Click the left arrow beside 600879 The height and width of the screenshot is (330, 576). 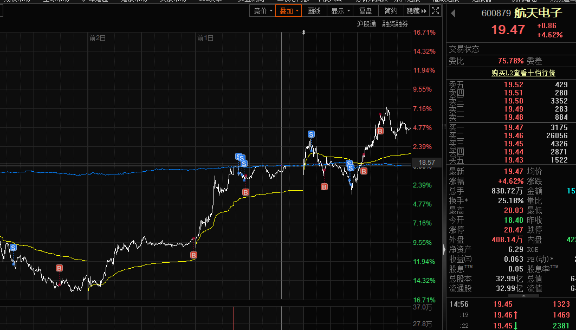point(453,14)
